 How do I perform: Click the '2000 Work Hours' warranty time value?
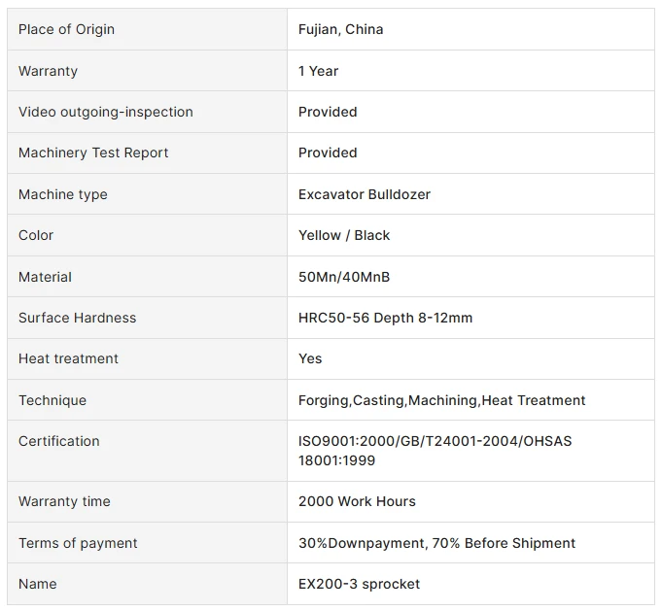(x=357, y=501)
